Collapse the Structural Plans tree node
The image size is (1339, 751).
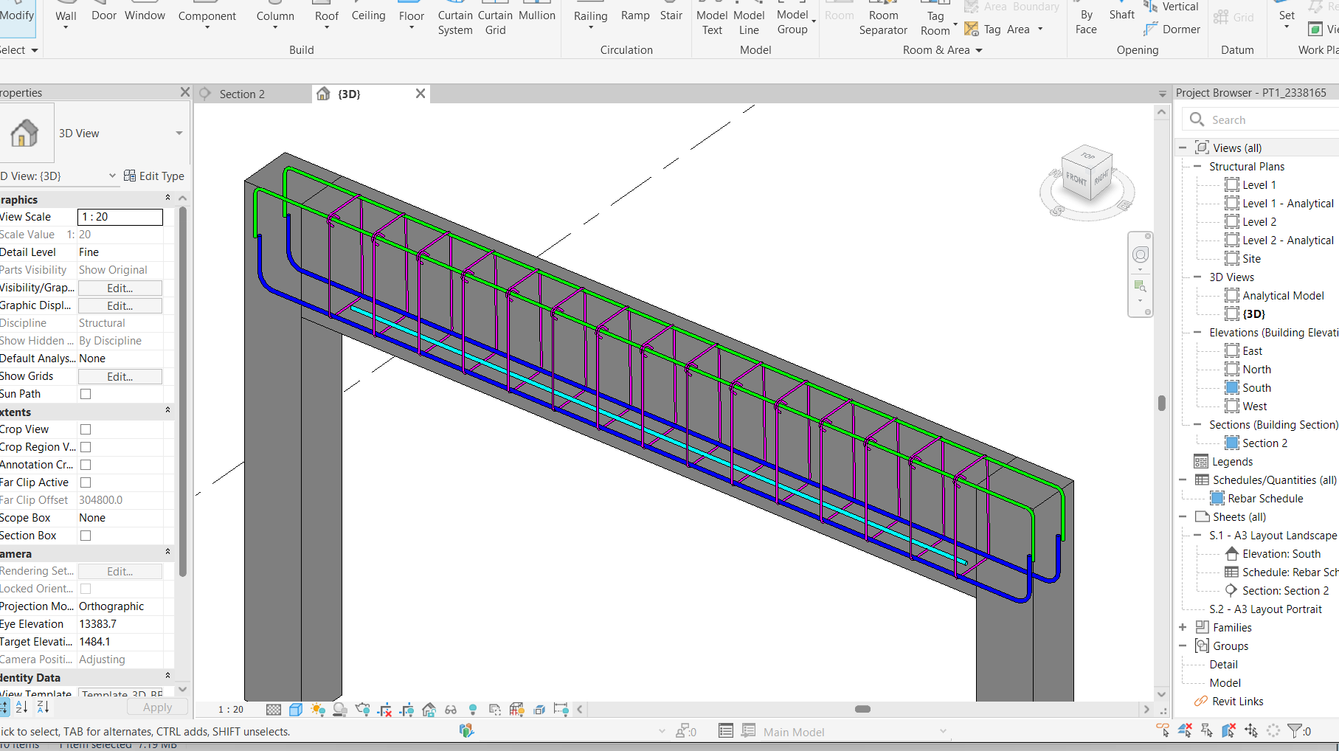pos(1197,167)
